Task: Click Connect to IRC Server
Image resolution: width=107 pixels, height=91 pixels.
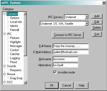Action: [x=68, y=35]
